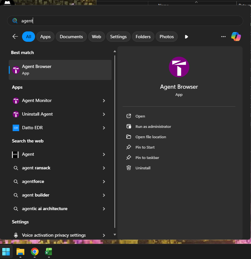Pin Agent Browser to Start
The width and height of the screenshot is (251, 259).
(145, 147)
